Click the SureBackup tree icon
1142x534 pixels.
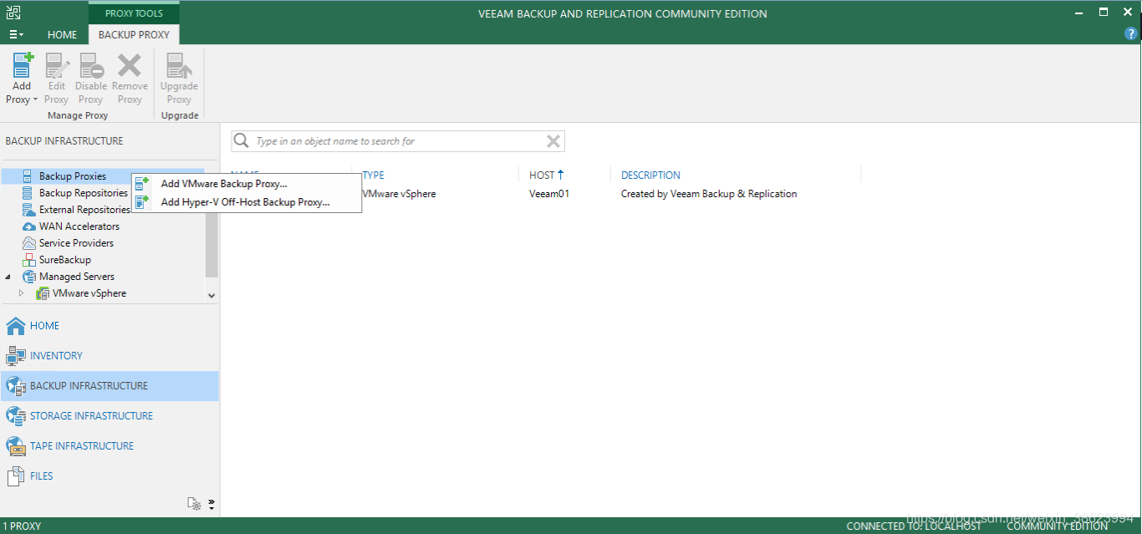coord(28,260)
